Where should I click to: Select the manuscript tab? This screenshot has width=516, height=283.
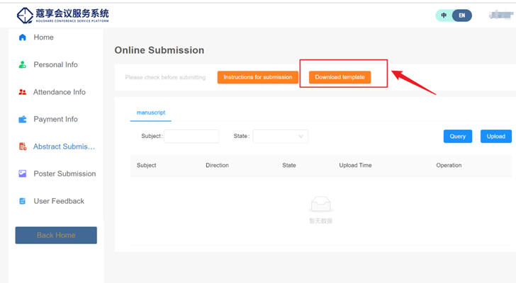click(x=150, y=112)
